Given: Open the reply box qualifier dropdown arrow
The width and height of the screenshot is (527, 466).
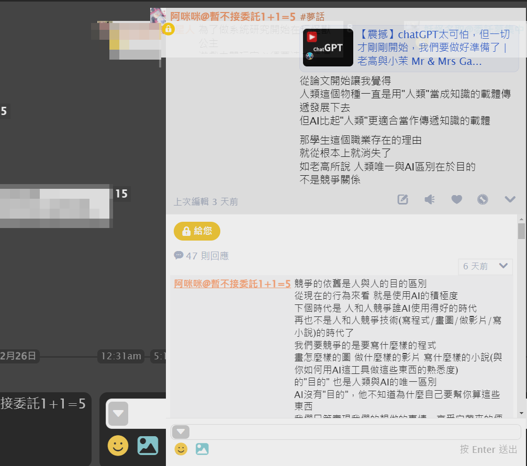Looking at the screenshot, I should (x=181, y=431).
